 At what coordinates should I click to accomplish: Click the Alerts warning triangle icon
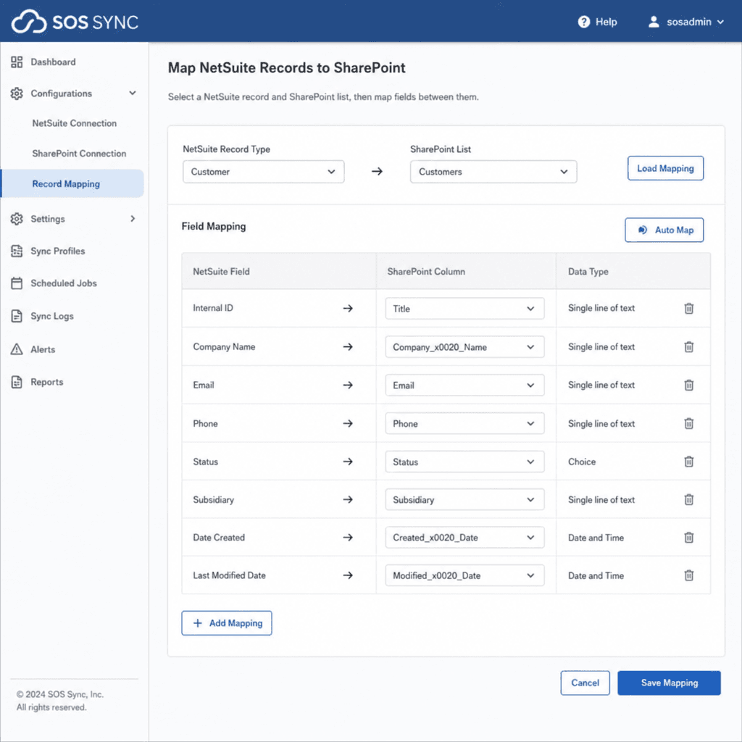point(17,349)
